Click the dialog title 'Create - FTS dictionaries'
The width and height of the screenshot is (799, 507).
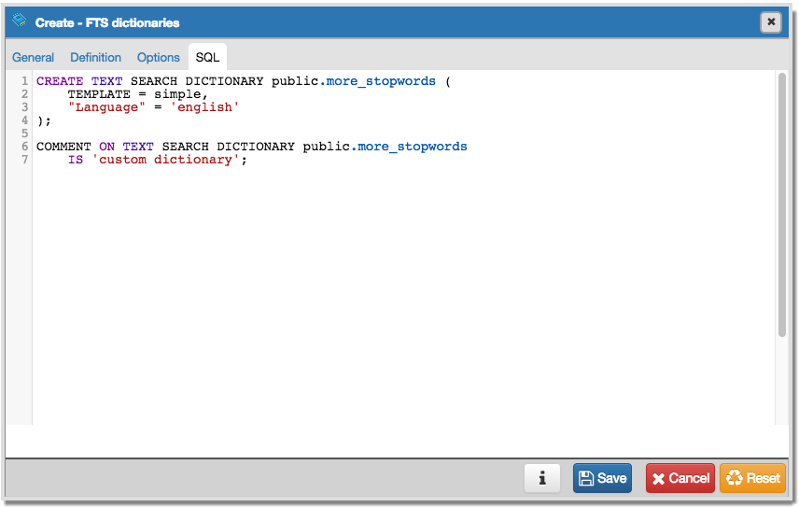[107, 21]
